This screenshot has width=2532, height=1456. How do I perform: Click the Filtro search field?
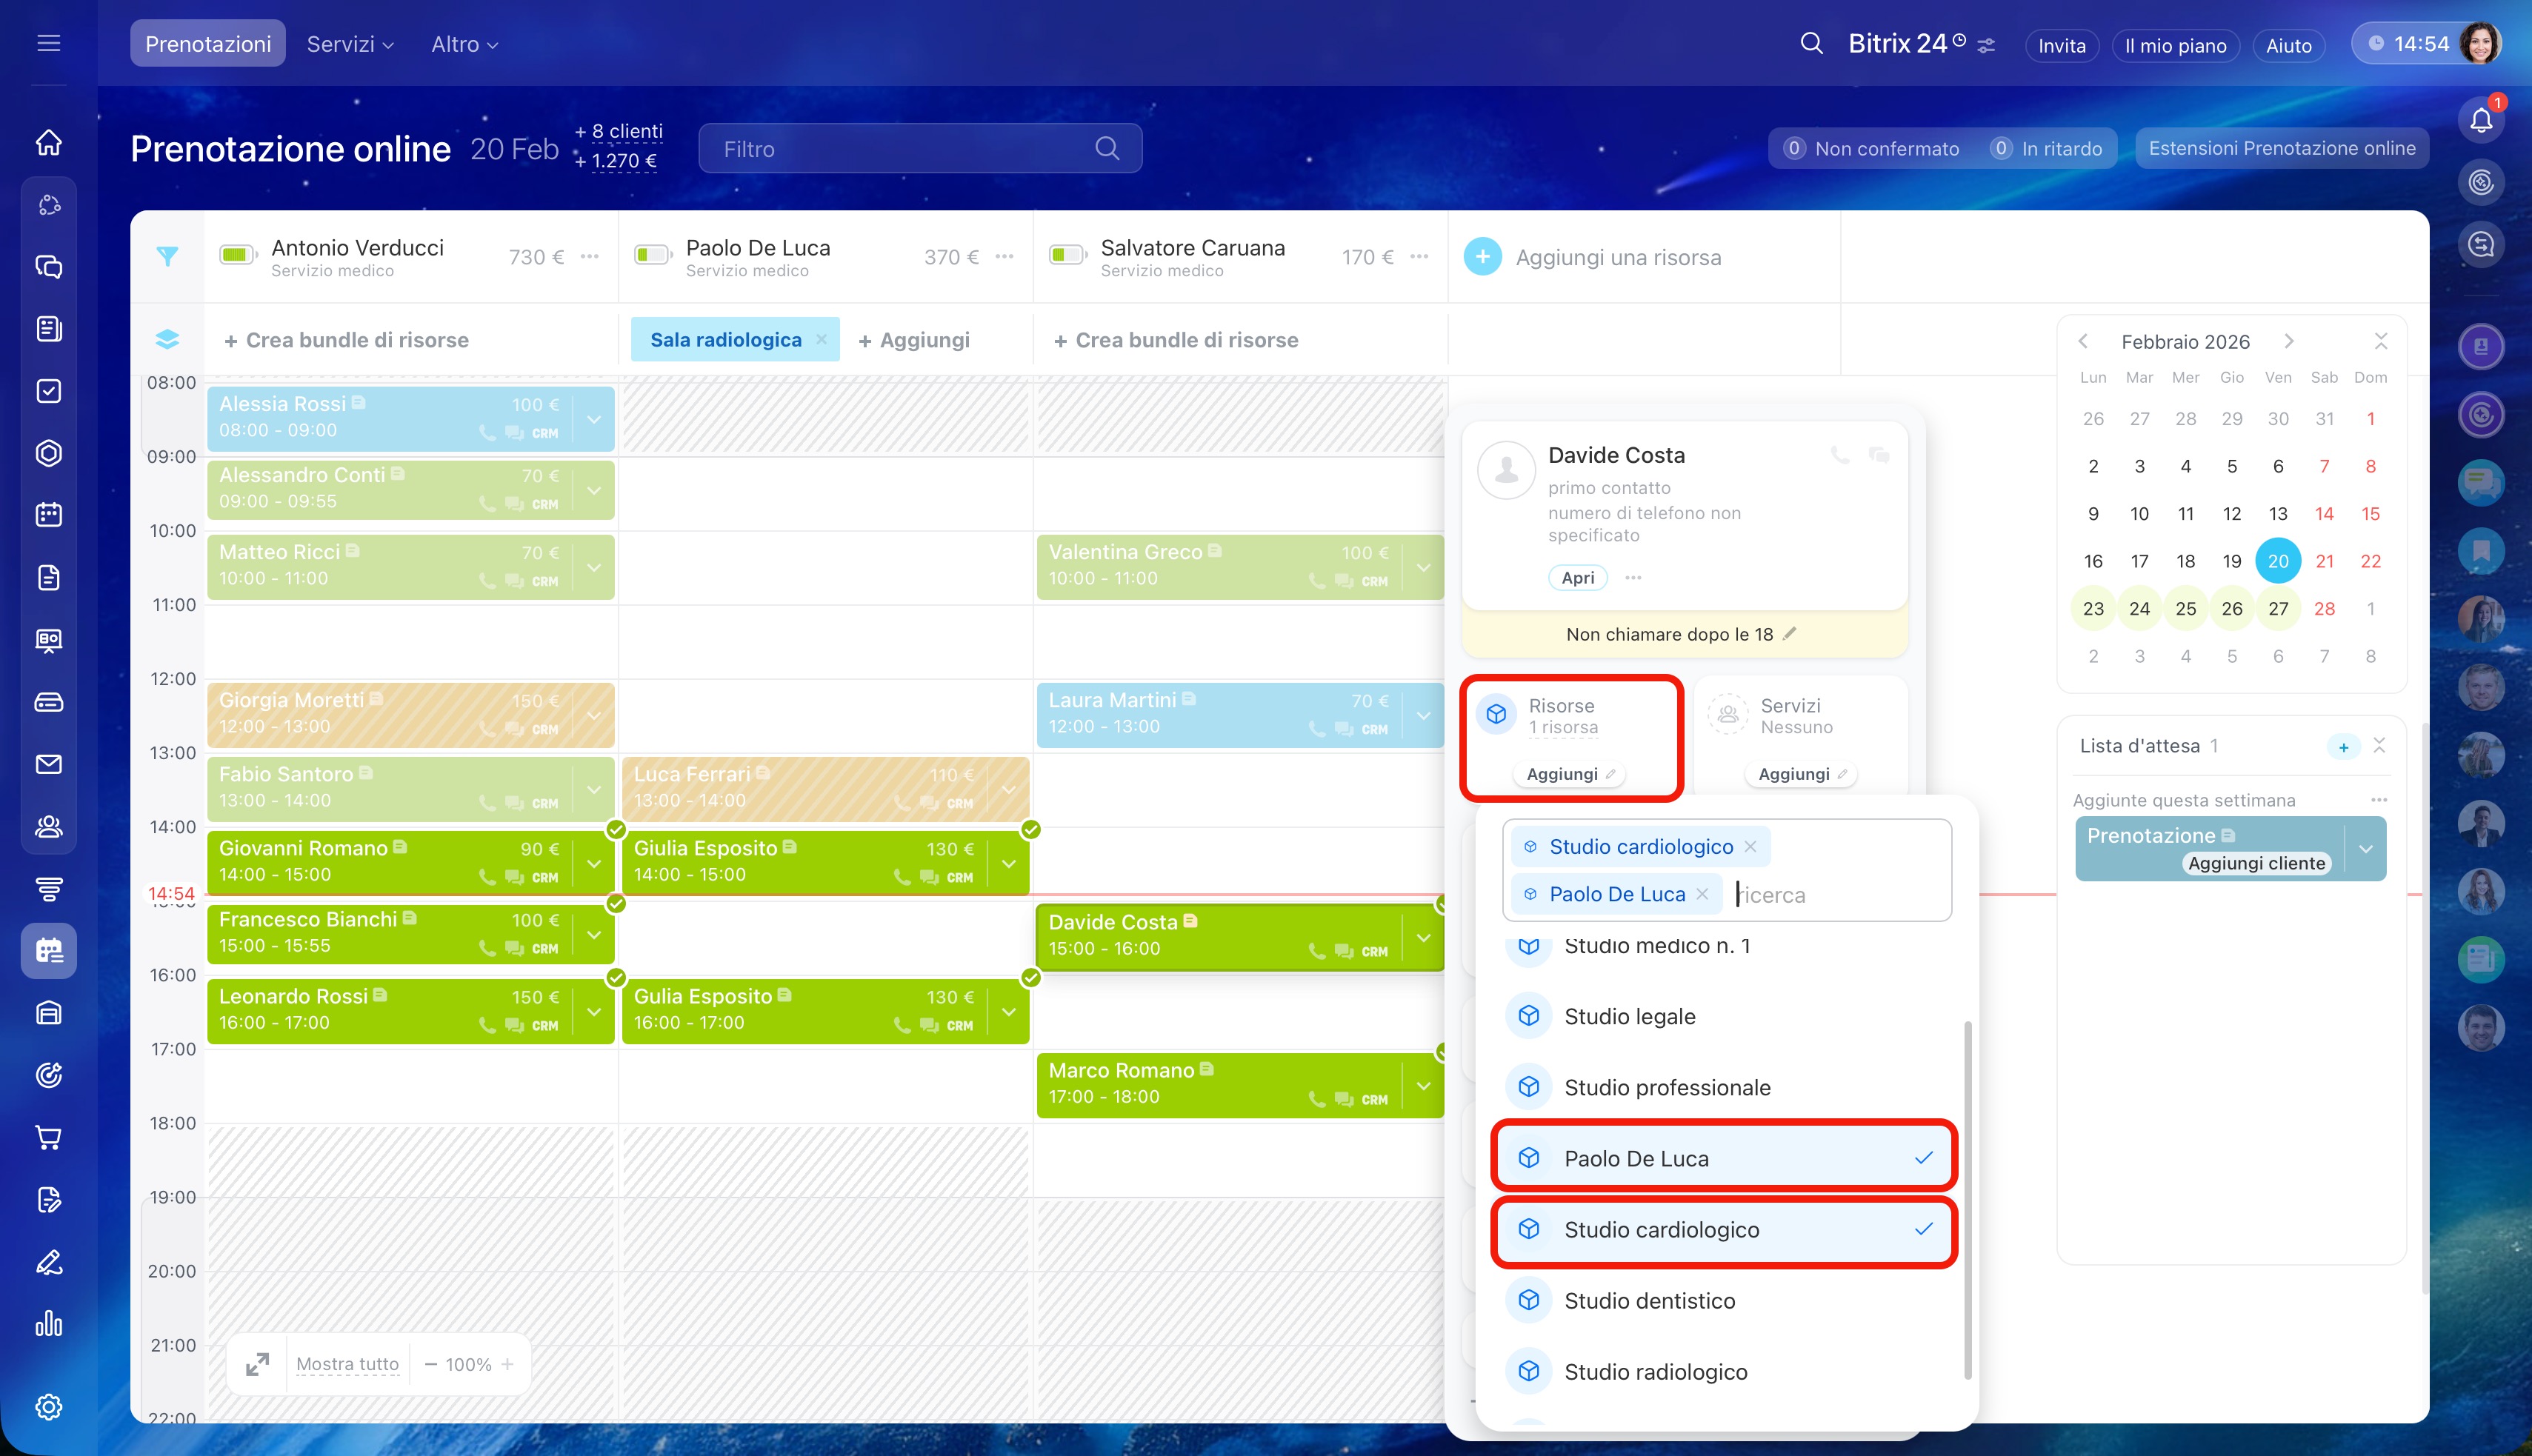click(x=900, y=149)
